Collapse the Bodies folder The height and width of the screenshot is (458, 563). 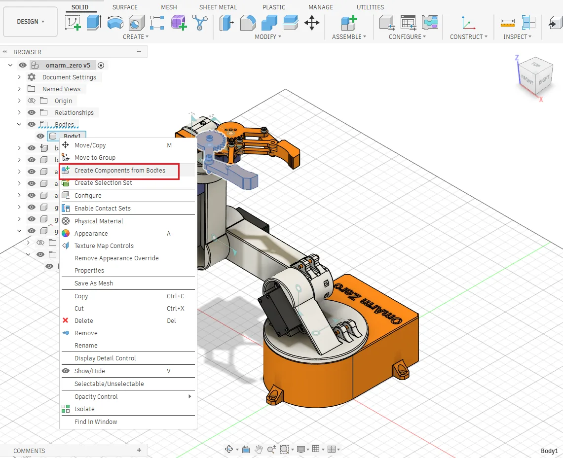19,124
